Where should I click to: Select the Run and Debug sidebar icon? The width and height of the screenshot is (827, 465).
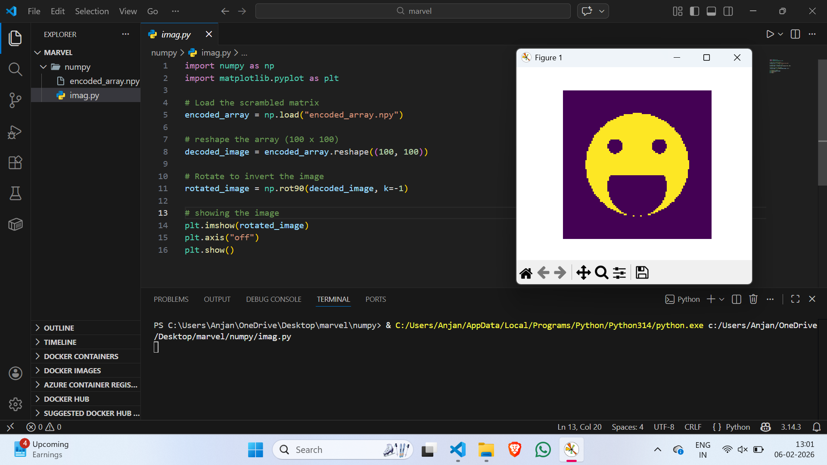pos(15,132)
